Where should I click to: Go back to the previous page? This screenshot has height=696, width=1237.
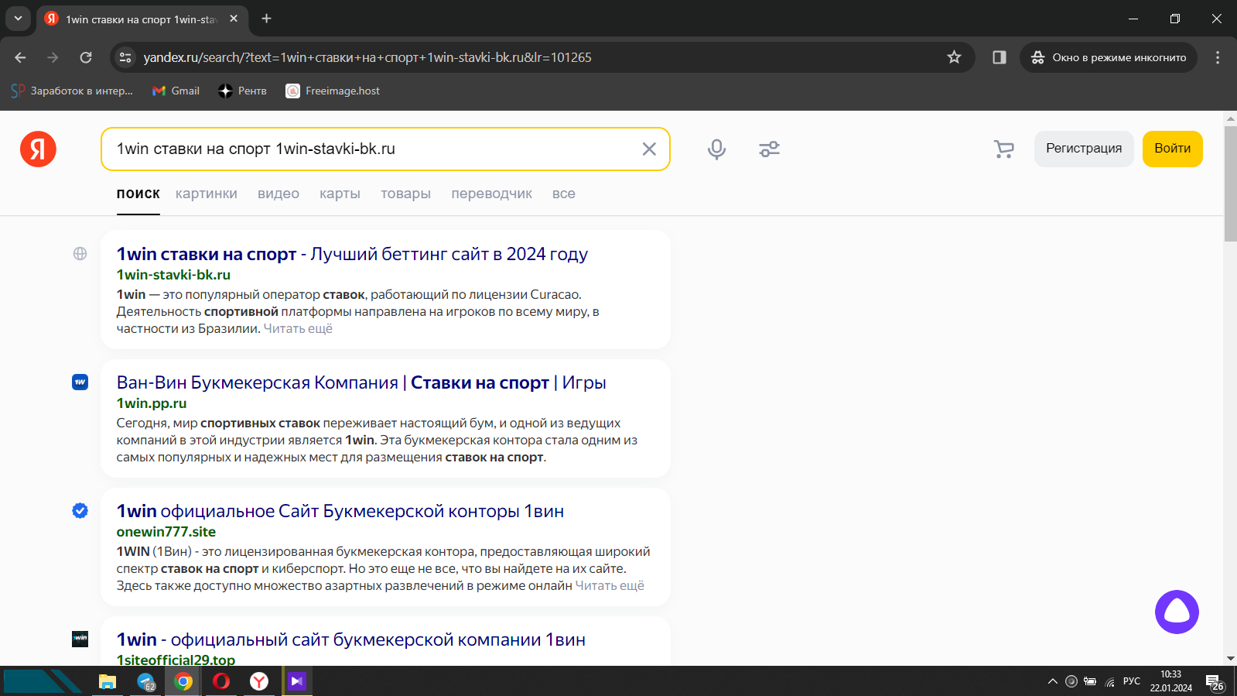(x=20, y=57)
